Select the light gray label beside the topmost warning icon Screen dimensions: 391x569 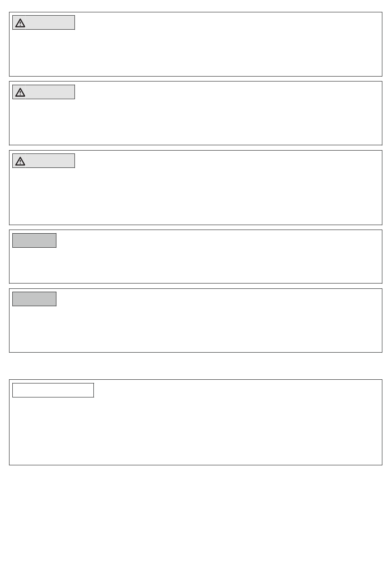(x=50, y=23)
